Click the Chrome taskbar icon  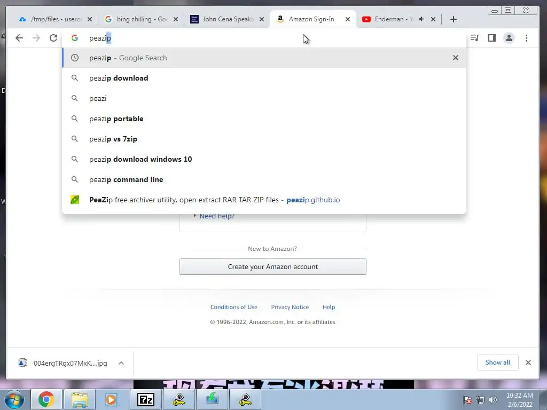(x=46, y=399)
